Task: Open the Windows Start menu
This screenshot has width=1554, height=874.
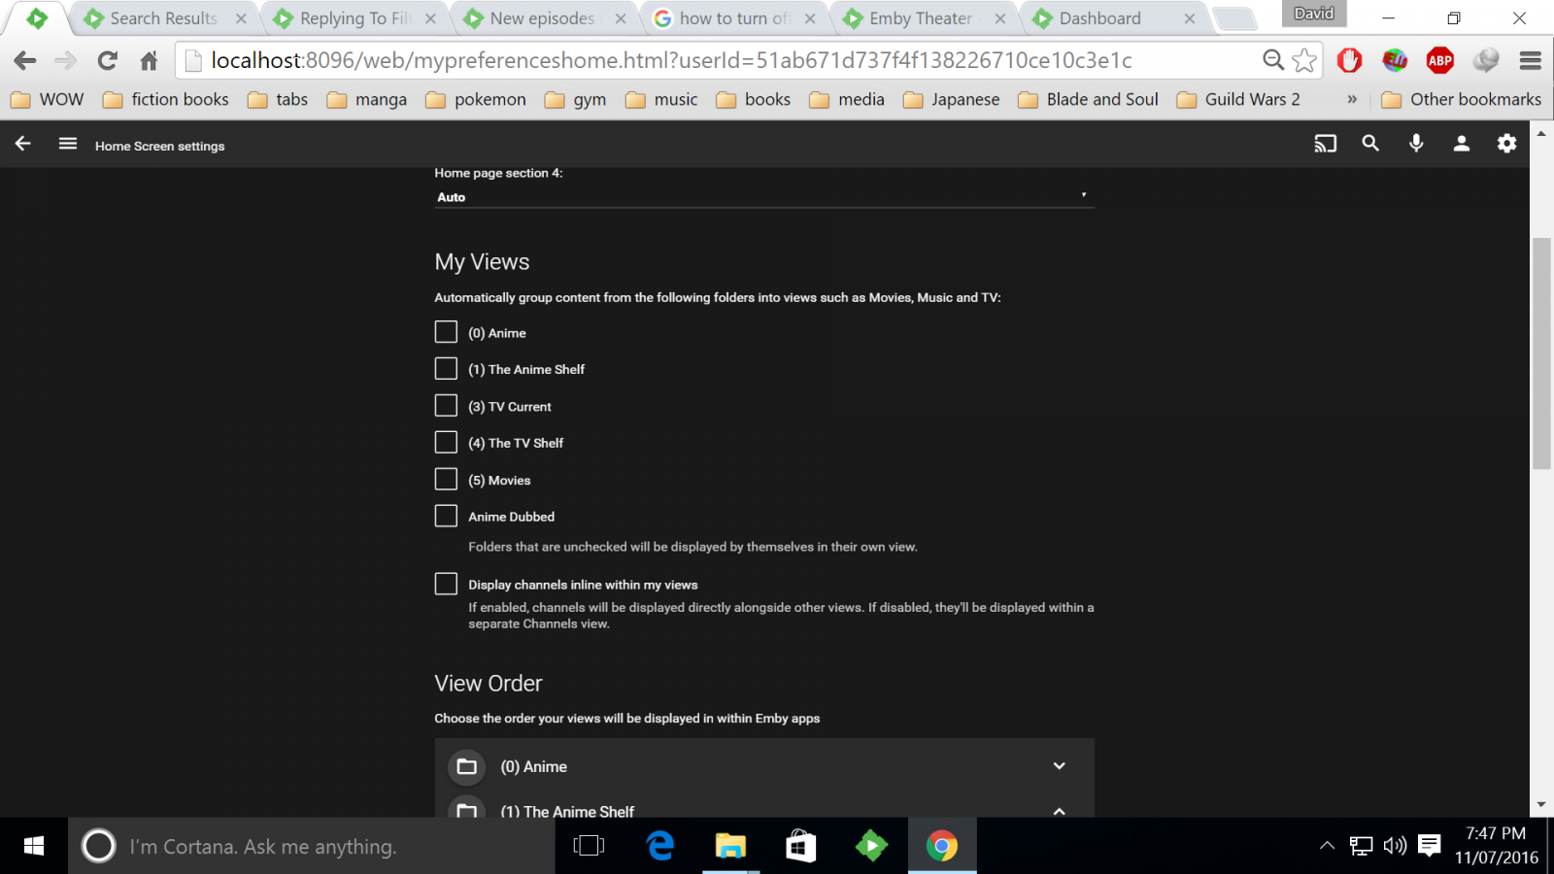Action: click(x=34, y=846)
